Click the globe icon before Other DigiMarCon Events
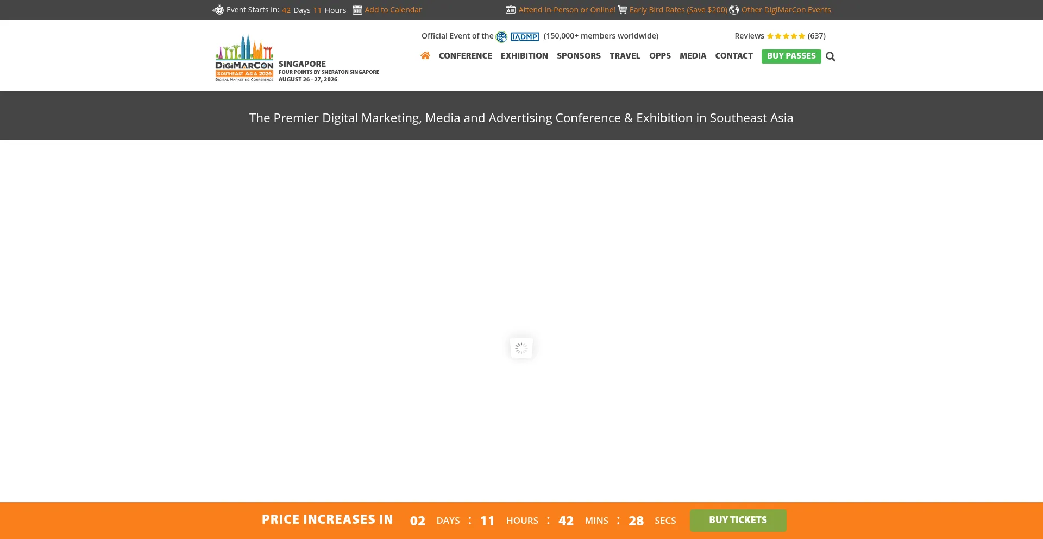This screenshot has height=539, width=1043. [x=734, y=10]
